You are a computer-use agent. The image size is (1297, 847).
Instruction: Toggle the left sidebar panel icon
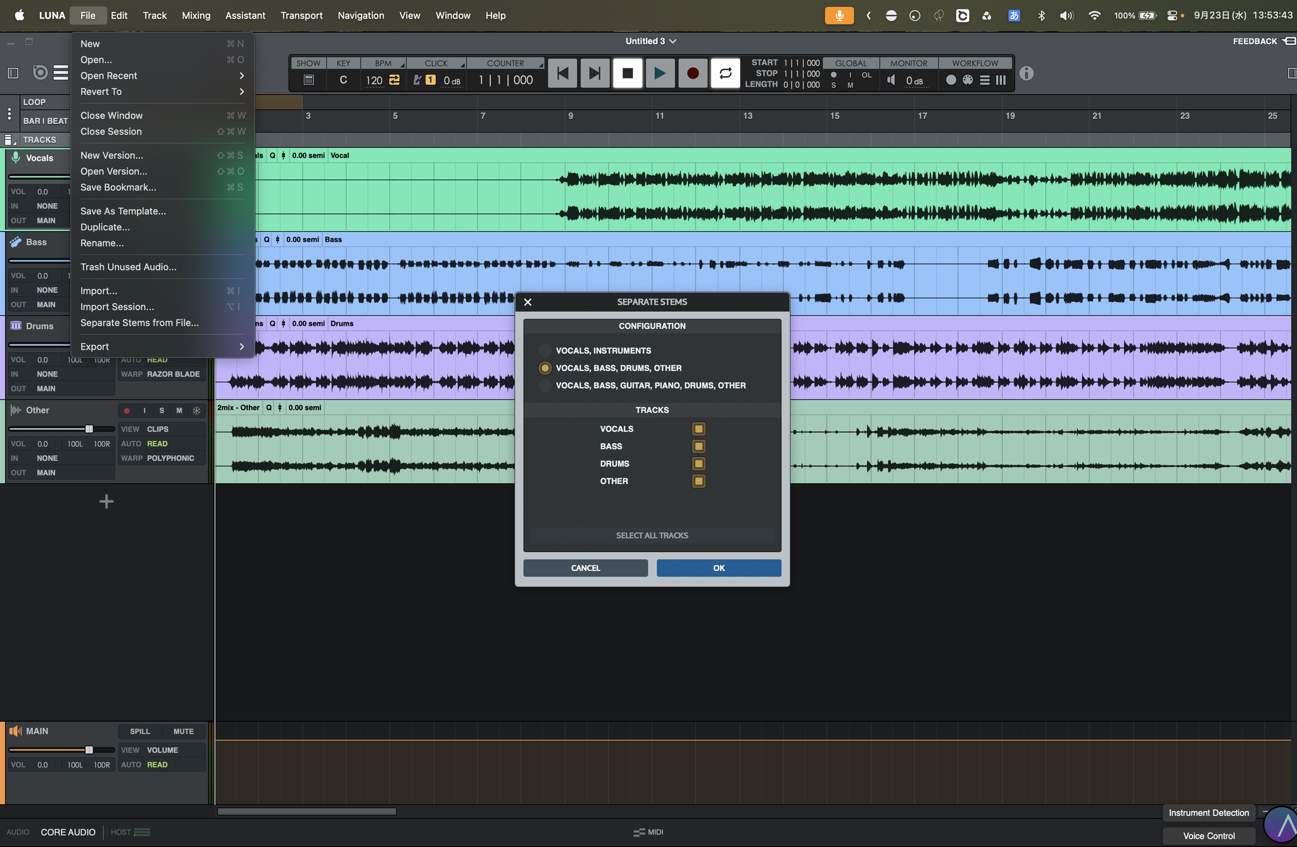click(13, 73)
